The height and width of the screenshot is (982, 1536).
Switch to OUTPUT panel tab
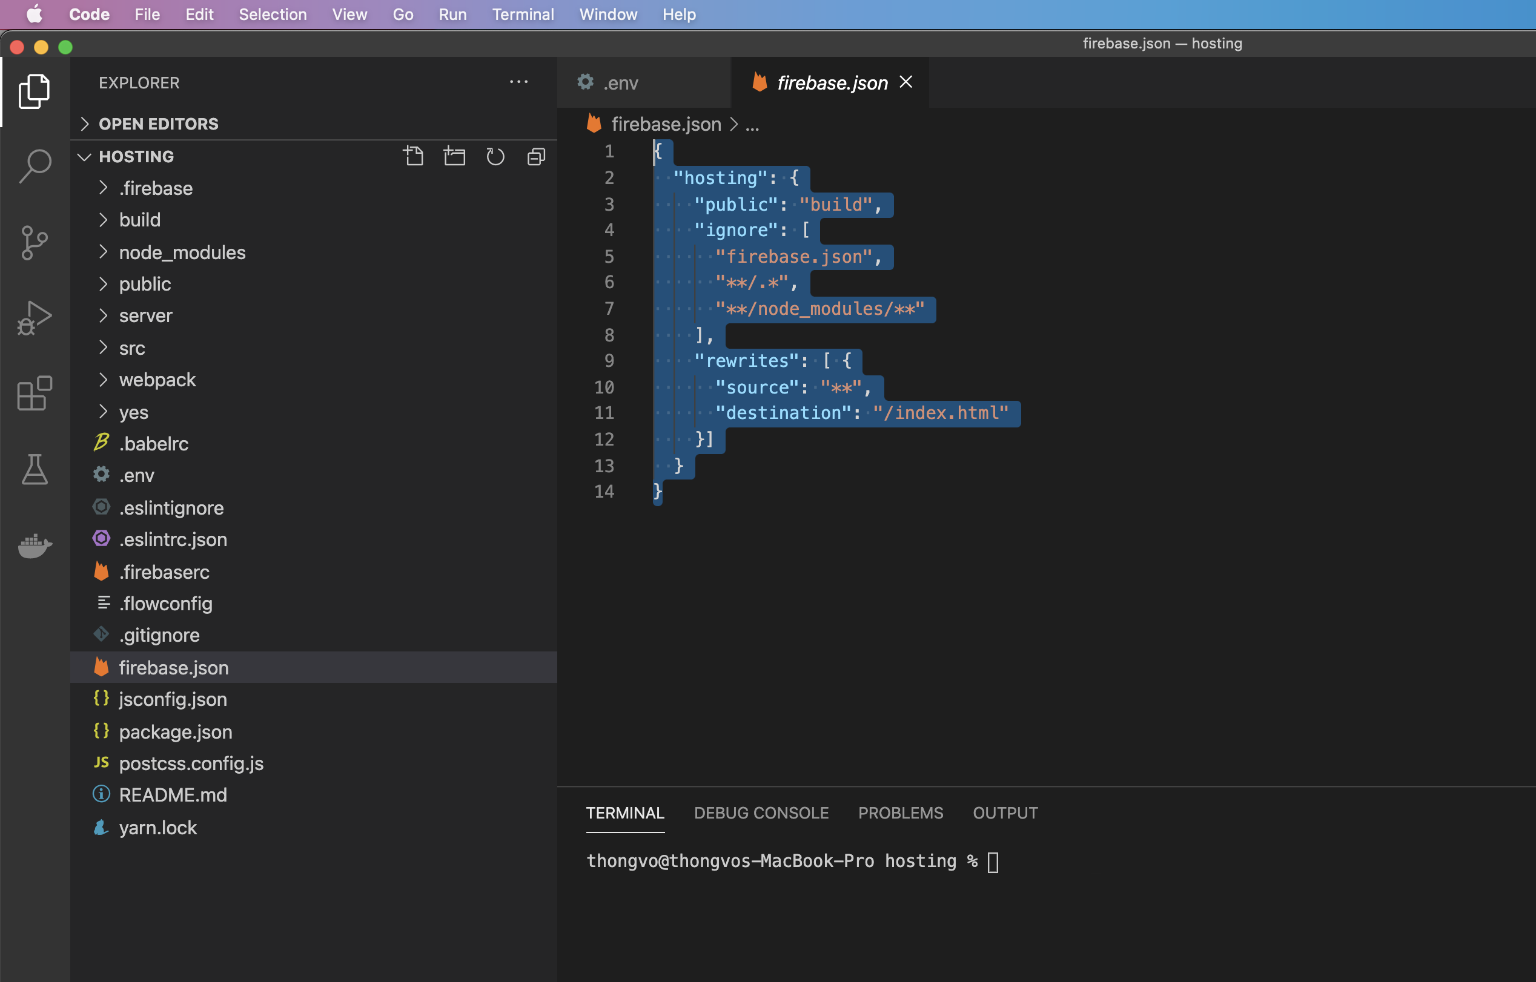(x=1005, y=813)
